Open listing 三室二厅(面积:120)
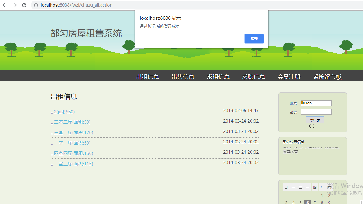Viewport: 363px width, 204px height. 73,133
